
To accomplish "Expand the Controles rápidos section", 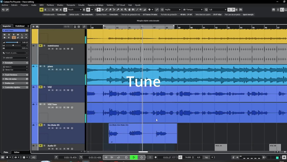I will pos(15,87).
